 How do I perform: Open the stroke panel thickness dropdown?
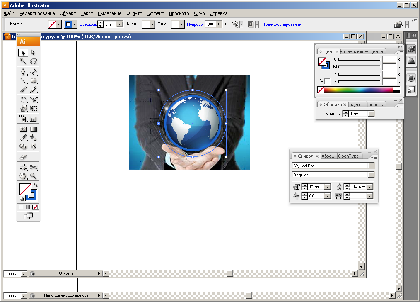tap(371, 114)
